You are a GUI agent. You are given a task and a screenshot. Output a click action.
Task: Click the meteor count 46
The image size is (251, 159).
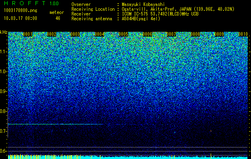pos(58,18)
